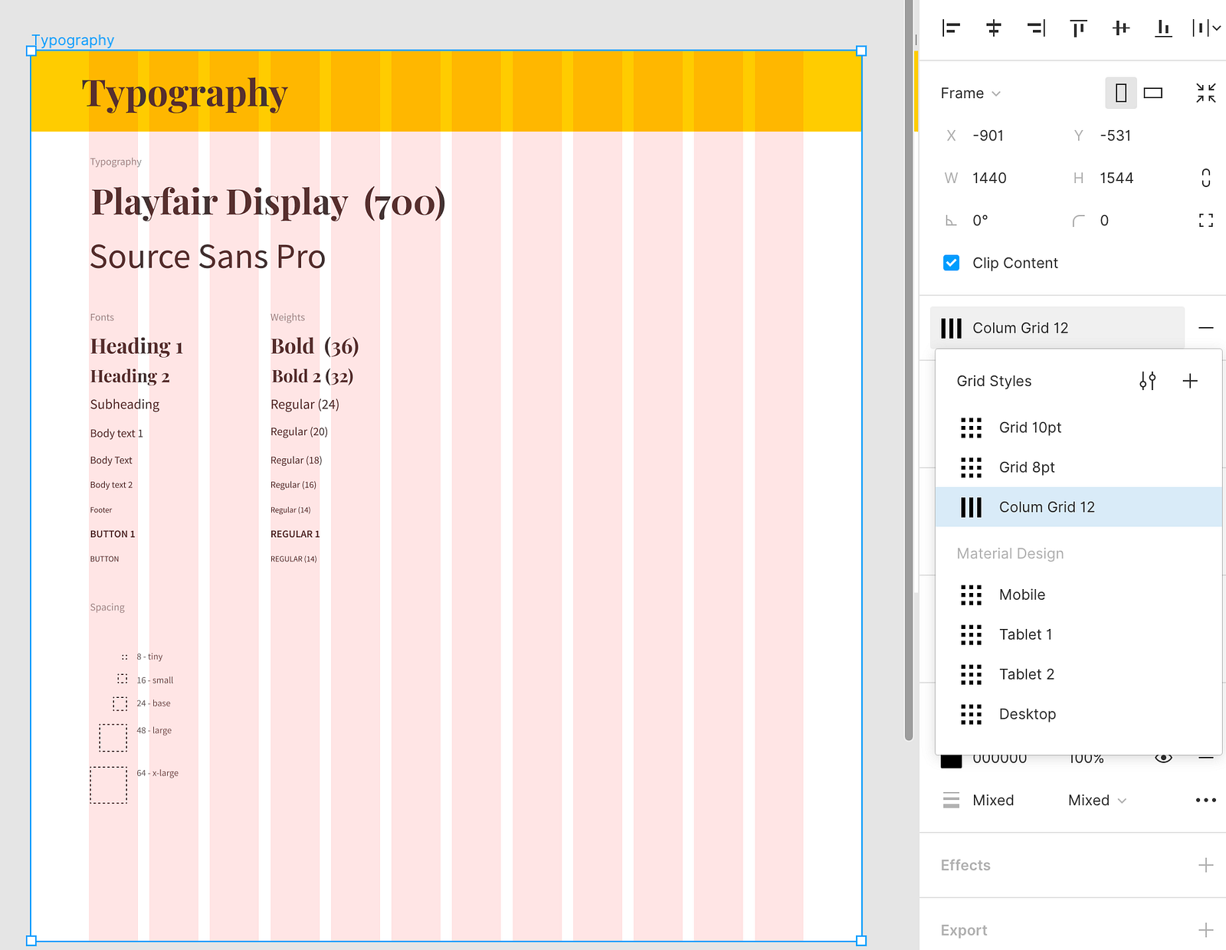Viewport: 1226px width, 950px height.
Task: Toggle constrain proportions lock
Action: tap(1206, 178)
